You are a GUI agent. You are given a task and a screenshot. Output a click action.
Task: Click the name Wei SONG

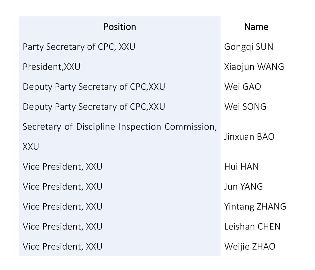pyautogui.click(x=245, y=107)
